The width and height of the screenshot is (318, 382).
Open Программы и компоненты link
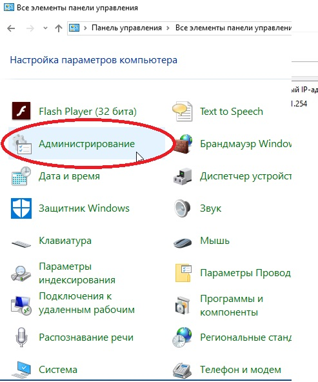232,305
